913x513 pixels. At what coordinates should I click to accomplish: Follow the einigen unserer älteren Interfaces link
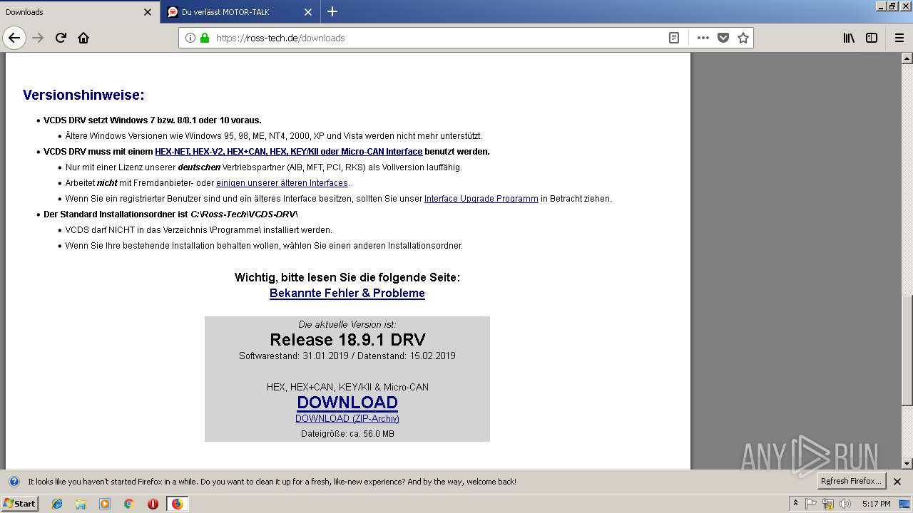[282, 183]
